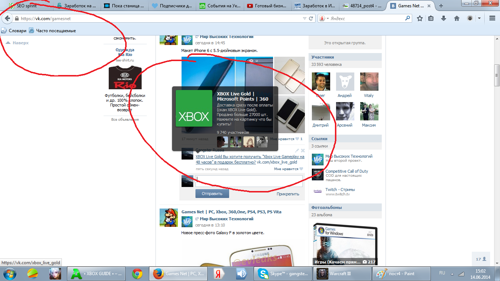Send the comment with Отправить
This screenshot has width=500, height=281.
212,194
